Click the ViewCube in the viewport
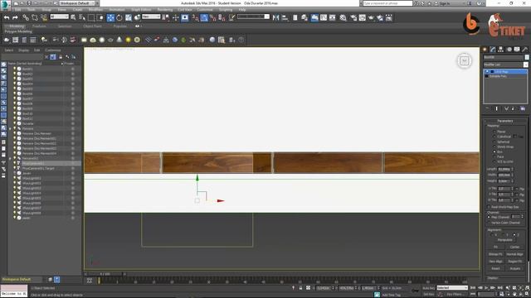Screen dimensions: 531x298 pyautogui.click(x=465, y=60)
